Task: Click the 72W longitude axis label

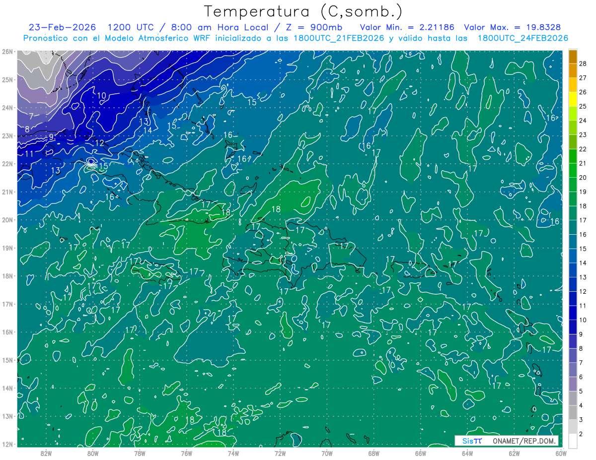Action: 280,453
